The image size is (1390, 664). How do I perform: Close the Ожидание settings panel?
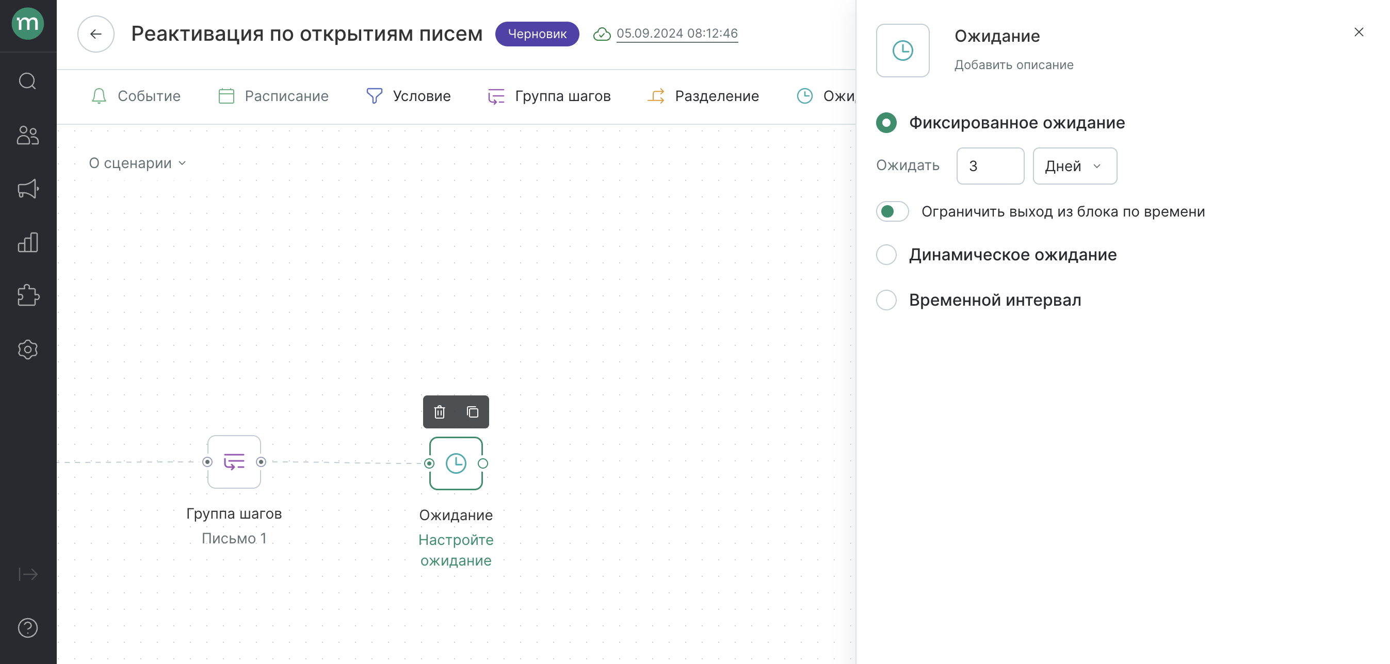point(1358,32)
